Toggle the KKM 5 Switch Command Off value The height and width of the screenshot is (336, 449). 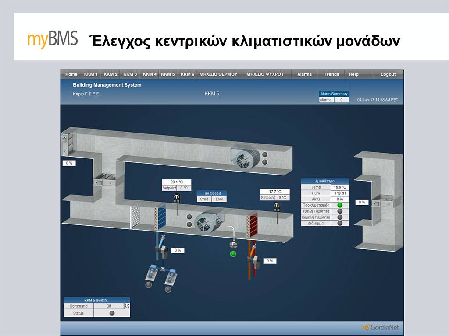tap(108, 306)
